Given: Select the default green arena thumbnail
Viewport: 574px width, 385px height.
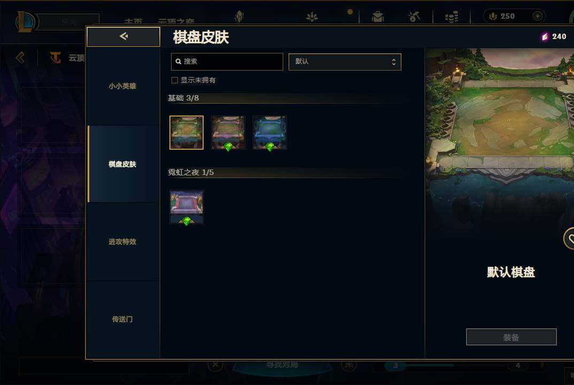Looking at the screenshot, I should coord(187,133).
